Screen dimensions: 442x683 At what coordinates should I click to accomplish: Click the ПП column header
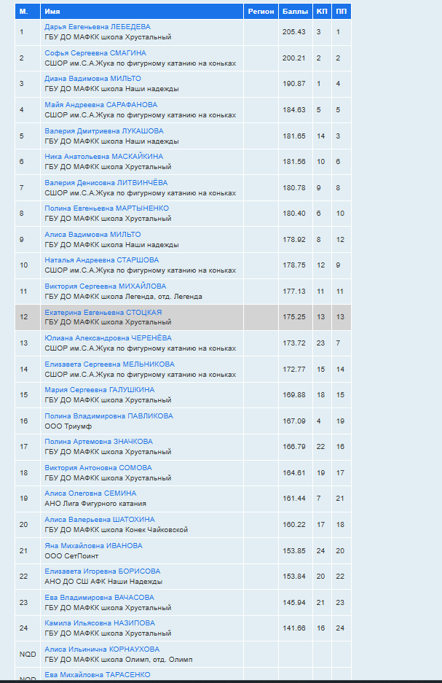(342, 12)
